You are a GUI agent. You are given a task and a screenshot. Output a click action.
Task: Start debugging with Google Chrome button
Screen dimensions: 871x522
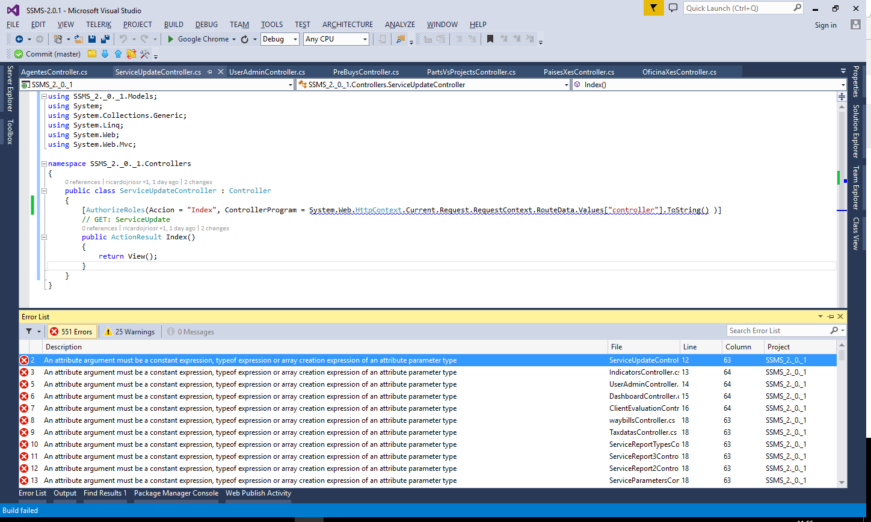tap(197, 39)
